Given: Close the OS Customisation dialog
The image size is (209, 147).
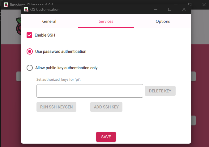Looking at the screenshot, I should (x=184, y=9).
